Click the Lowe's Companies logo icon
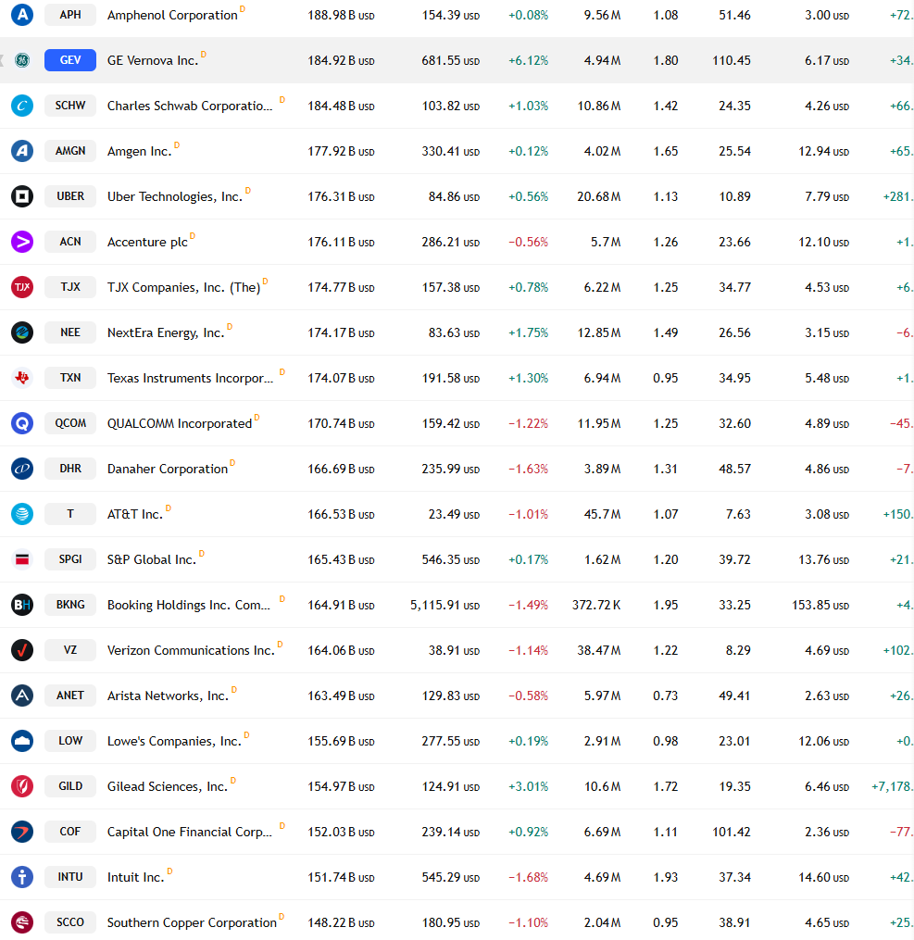914x940 pixels. [22, 741]
